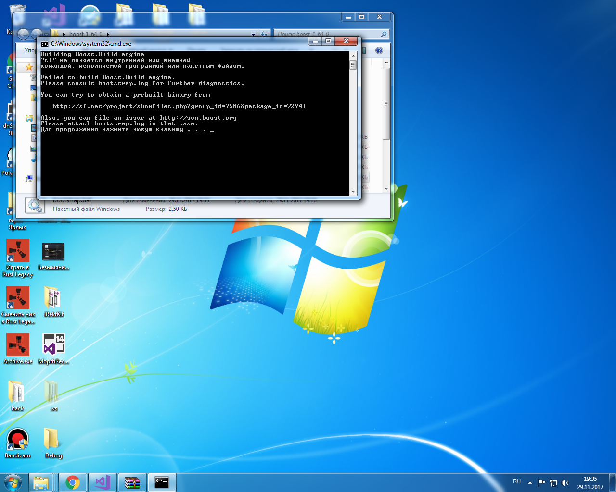Select Computer in the Explorer navigation pane
Viewport: 616px width, 492px height.
(x=29, y=178)
